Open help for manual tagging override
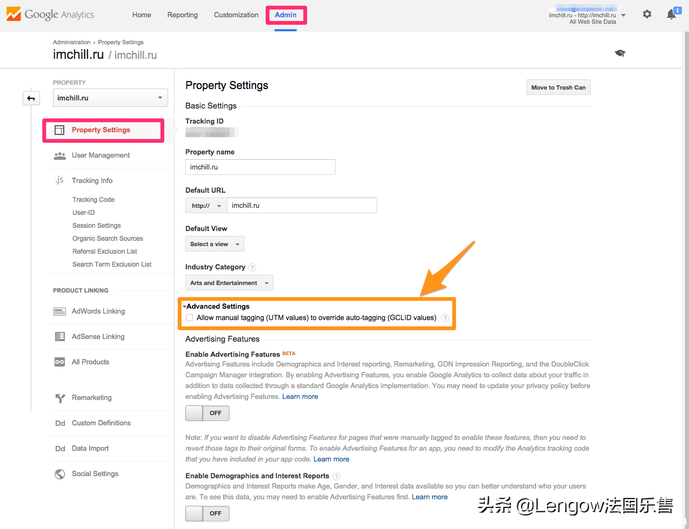 click(x=445, y=318)
